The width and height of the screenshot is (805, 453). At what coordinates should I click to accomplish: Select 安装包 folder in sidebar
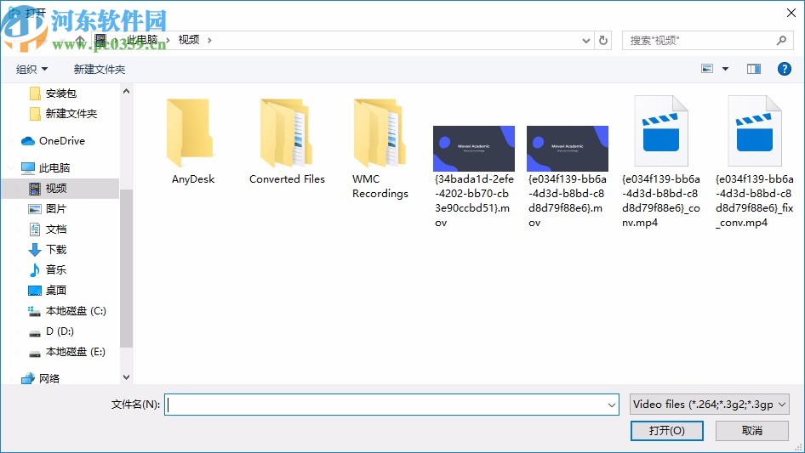(61, 93)
